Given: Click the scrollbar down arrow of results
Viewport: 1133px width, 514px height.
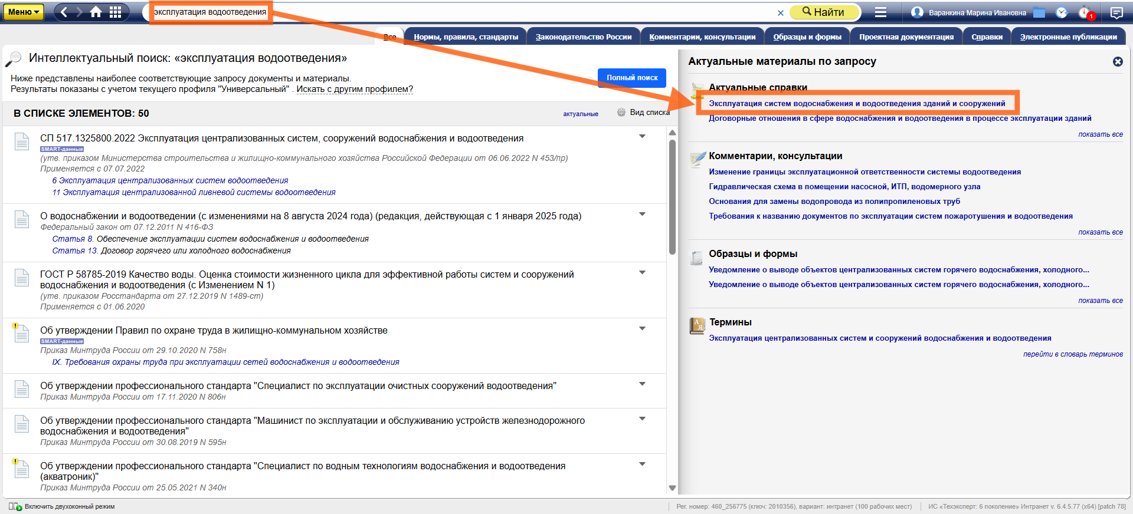Looking at the screenshot, I should point(672,488).
